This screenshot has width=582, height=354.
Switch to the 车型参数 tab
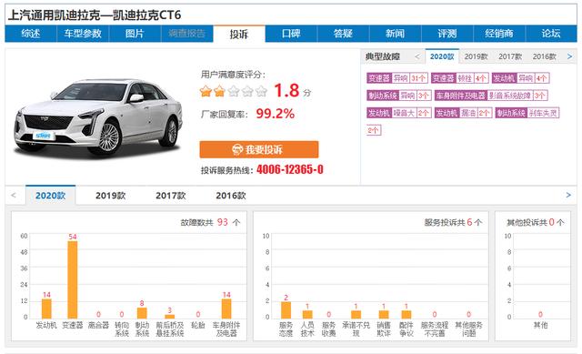83,34
